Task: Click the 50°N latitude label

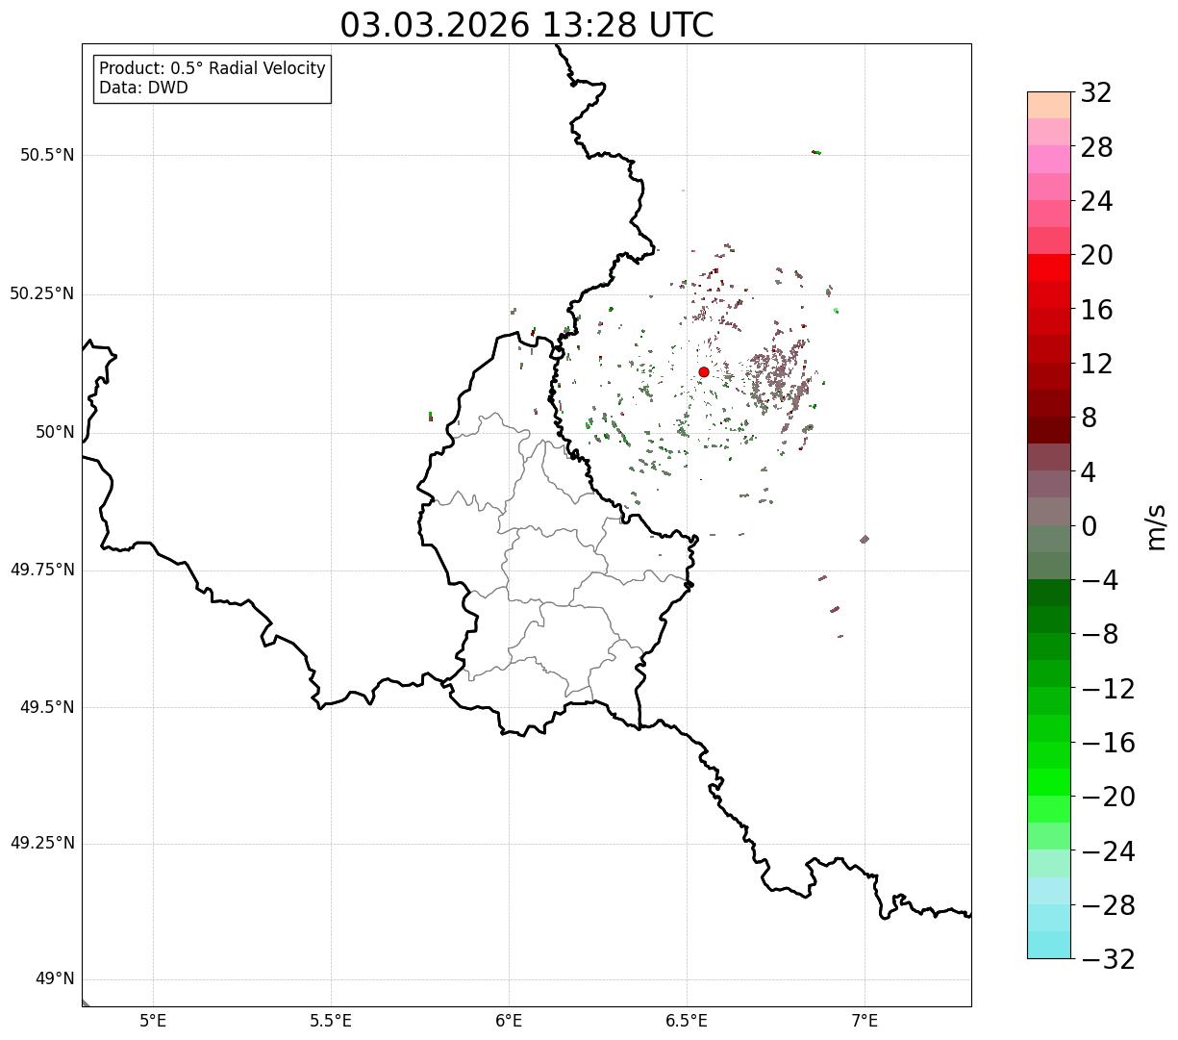Action: point(55,432)
